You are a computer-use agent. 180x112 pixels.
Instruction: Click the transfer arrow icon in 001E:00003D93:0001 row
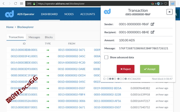(48, 69)
